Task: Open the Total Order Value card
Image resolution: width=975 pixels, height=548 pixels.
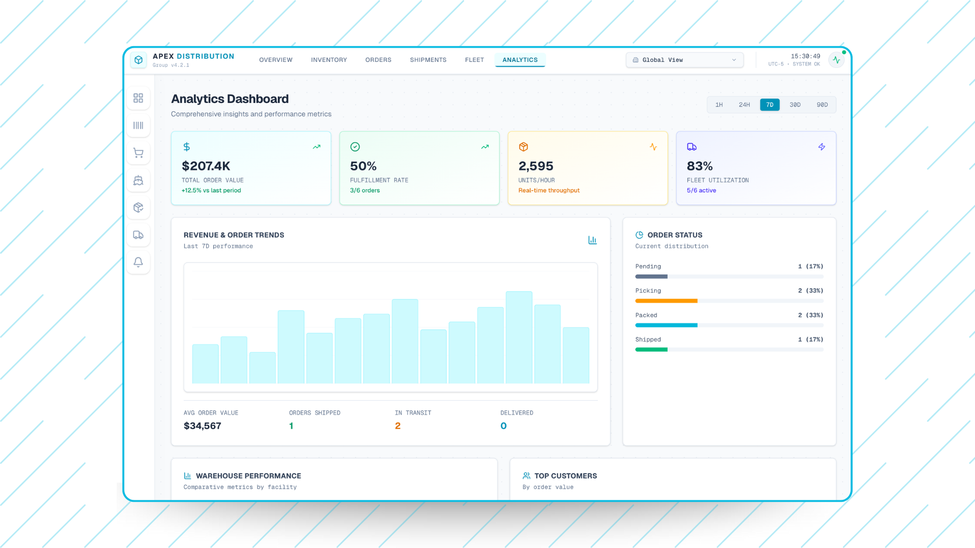Action: tap(251, 168)
